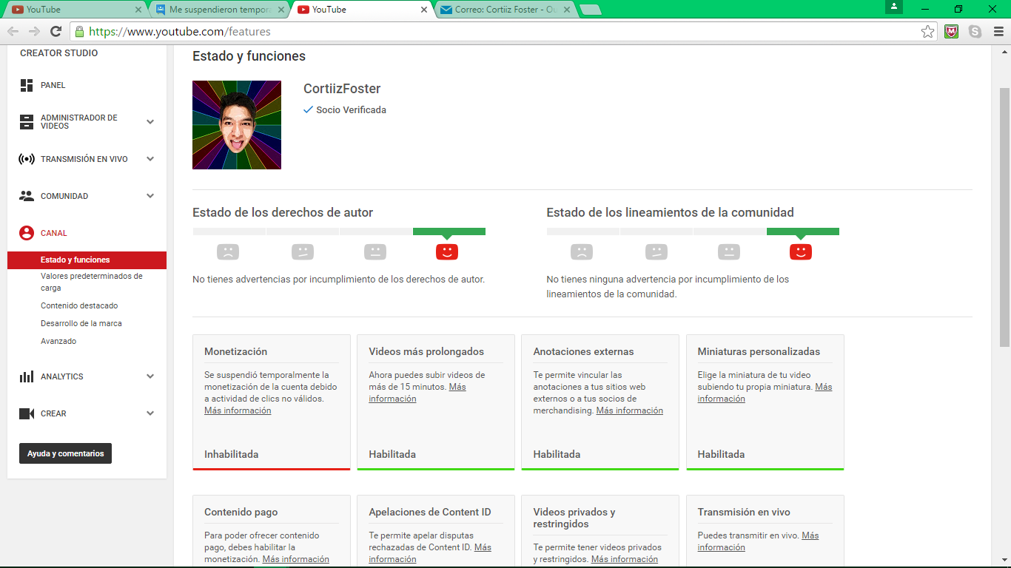Reload the YouTube page
The image size is (1011, 568).
[x=56, y=31]
